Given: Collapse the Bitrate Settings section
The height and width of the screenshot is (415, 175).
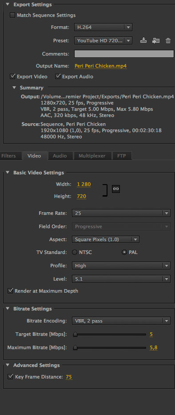Looking at the screenshot, I should point(8,309).
